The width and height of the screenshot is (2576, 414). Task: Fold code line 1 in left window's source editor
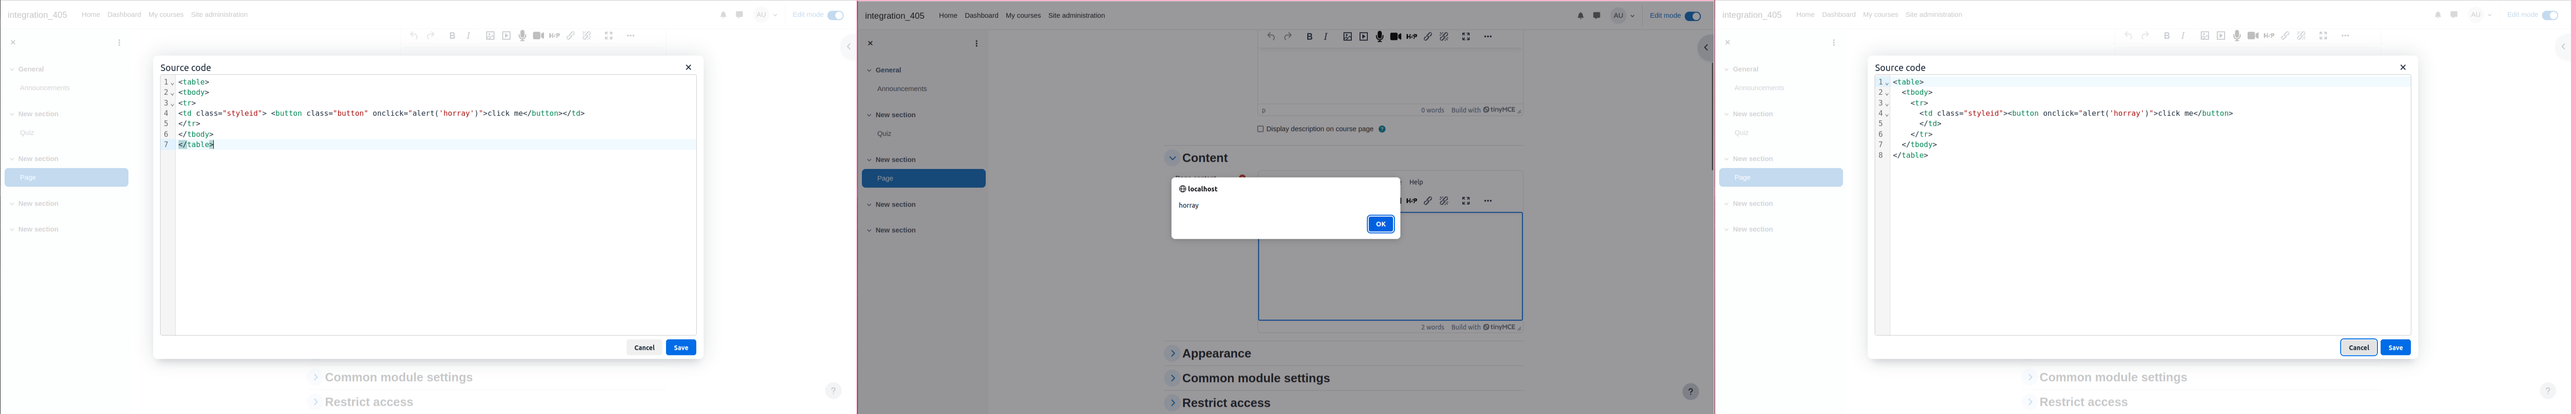coord(172,83)
